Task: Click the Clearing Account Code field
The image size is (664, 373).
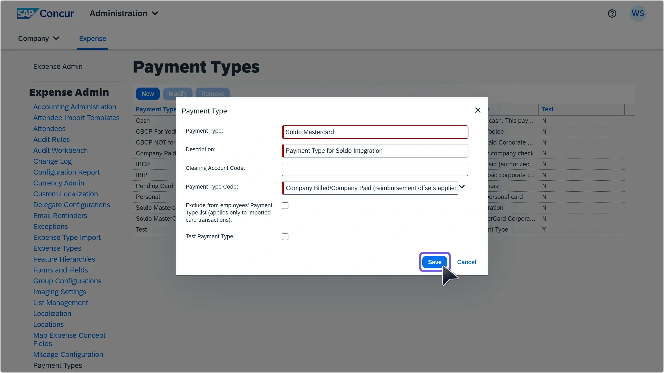Action: coord(375,169)
